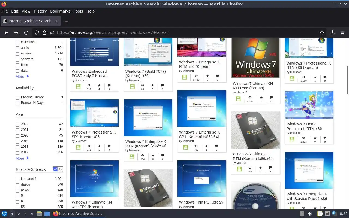Open site permissions icon in address bar
The height and width of the screenshot is (218, 349).
[x=52, y=32]
